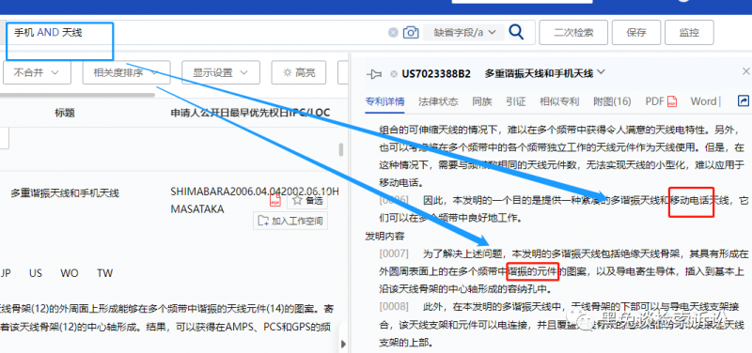Pin the patent detail panel
Screen dimensions: 752x353
[x=373, y=74]
